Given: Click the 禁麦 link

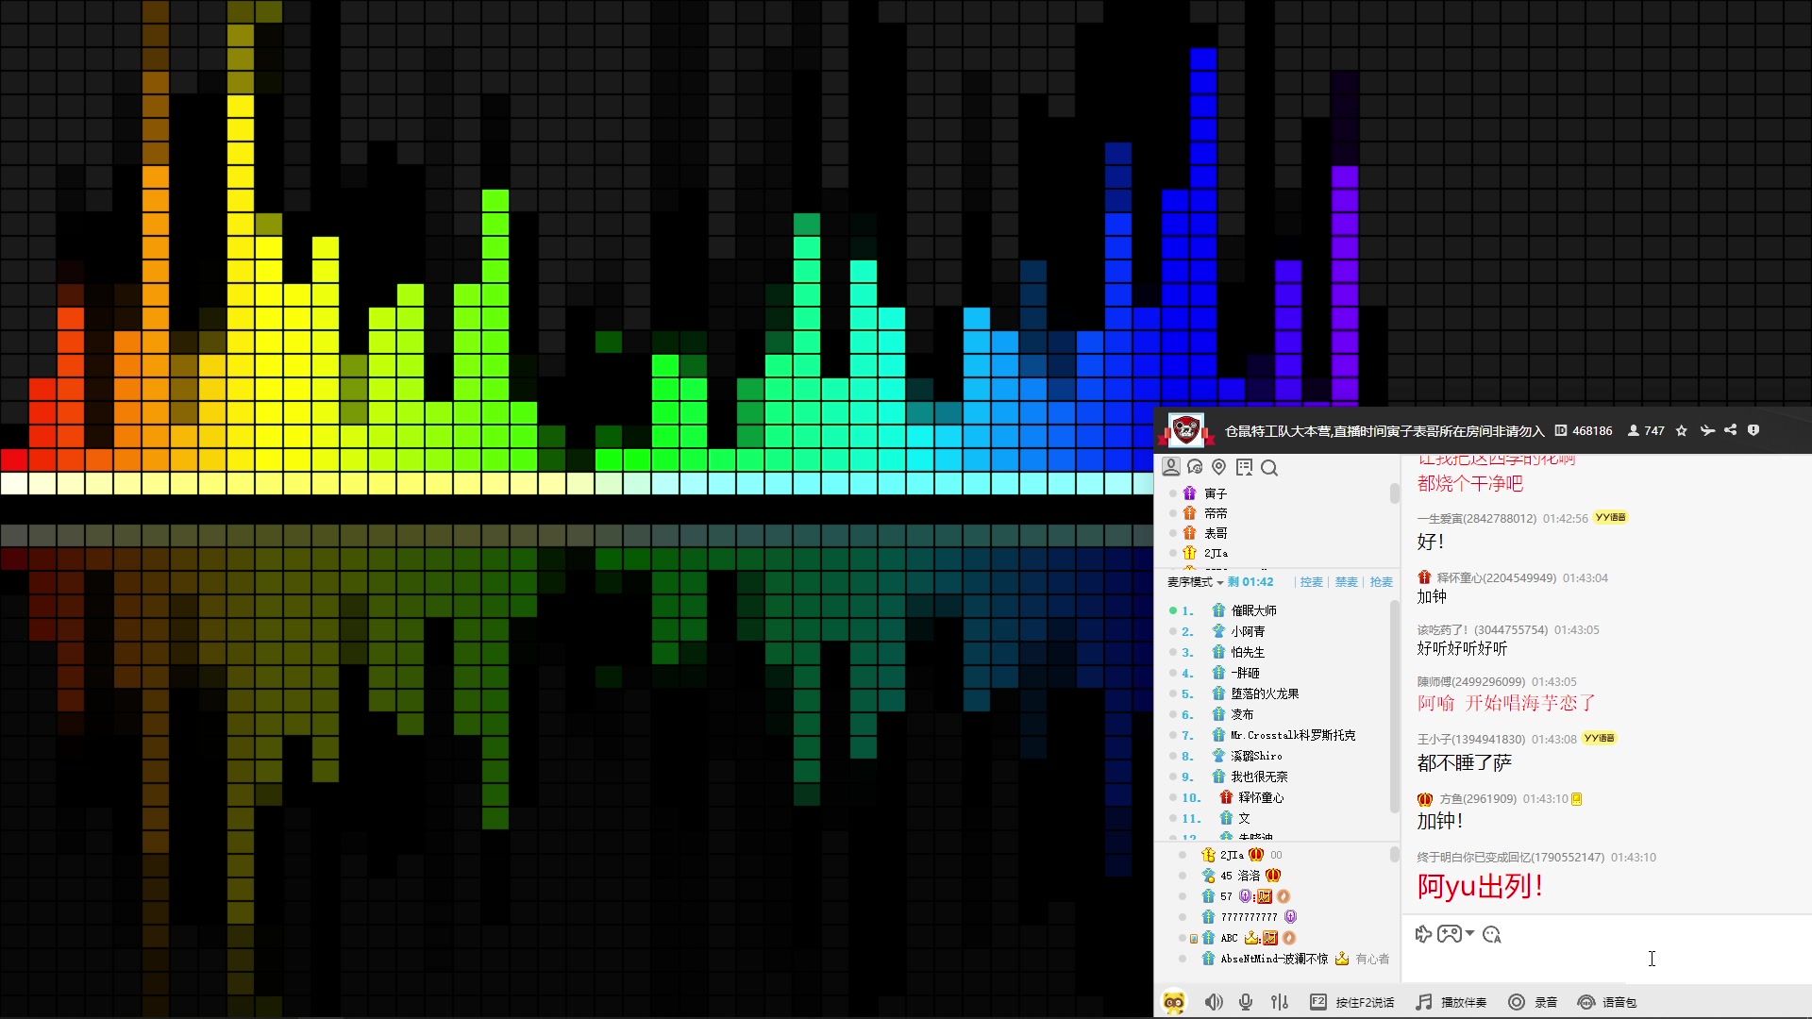Looking at the screenshot, I should [x=1346, y=582].
